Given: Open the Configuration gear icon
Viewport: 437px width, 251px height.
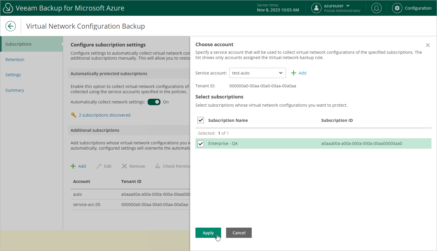Looking at the screenshot, I should click(397, 8).
